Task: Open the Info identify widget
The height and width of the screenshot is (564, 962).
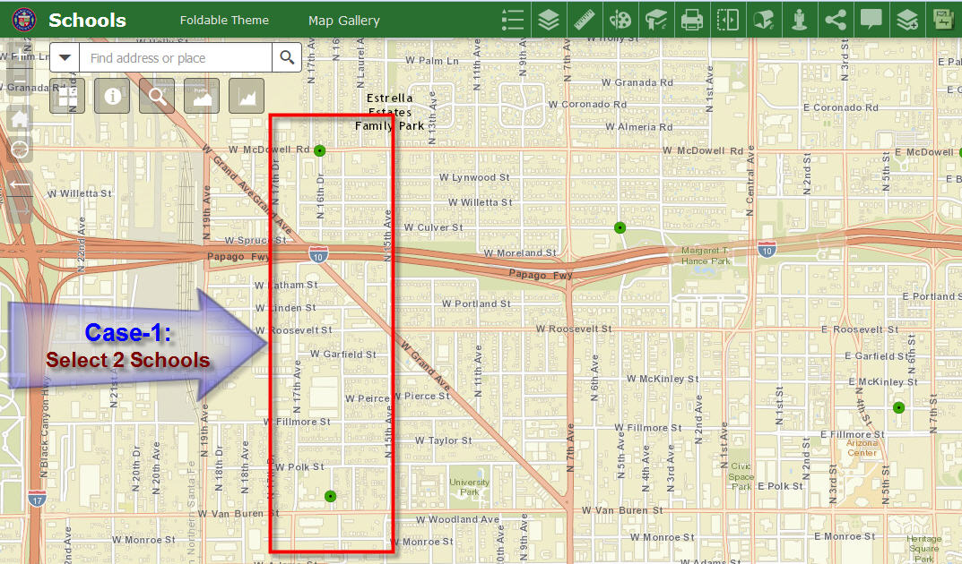Action: tap(112, 96)
